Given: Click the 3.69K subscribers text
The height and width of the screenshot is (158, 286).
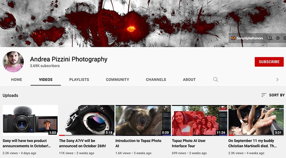Looking at the screenshot, I should pos(45,66).
